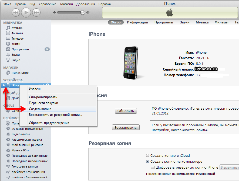Select Классическая музыка playlist
This screenshot has width=239, height=181.
pos(27,140)
